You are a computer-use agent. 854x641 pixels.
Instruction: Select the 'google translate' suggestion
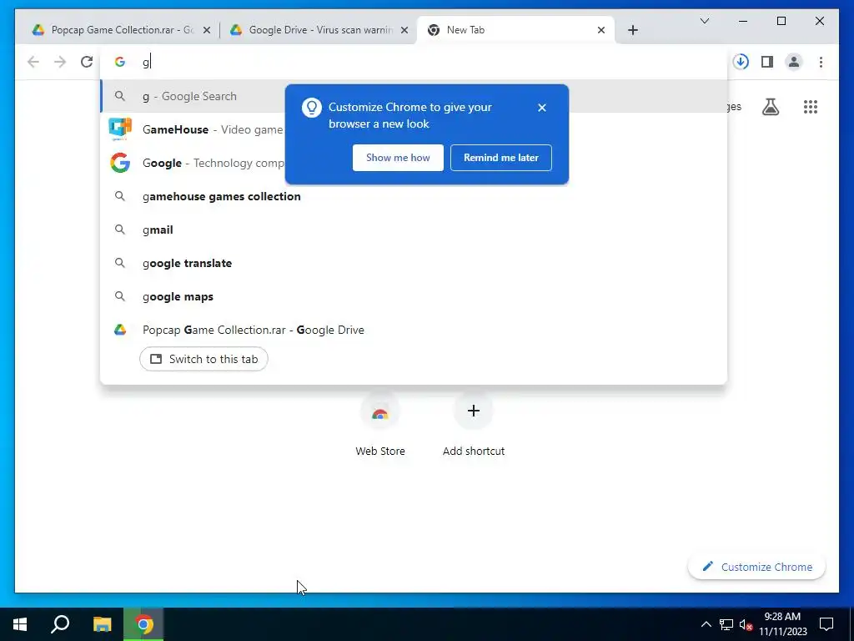414,263
